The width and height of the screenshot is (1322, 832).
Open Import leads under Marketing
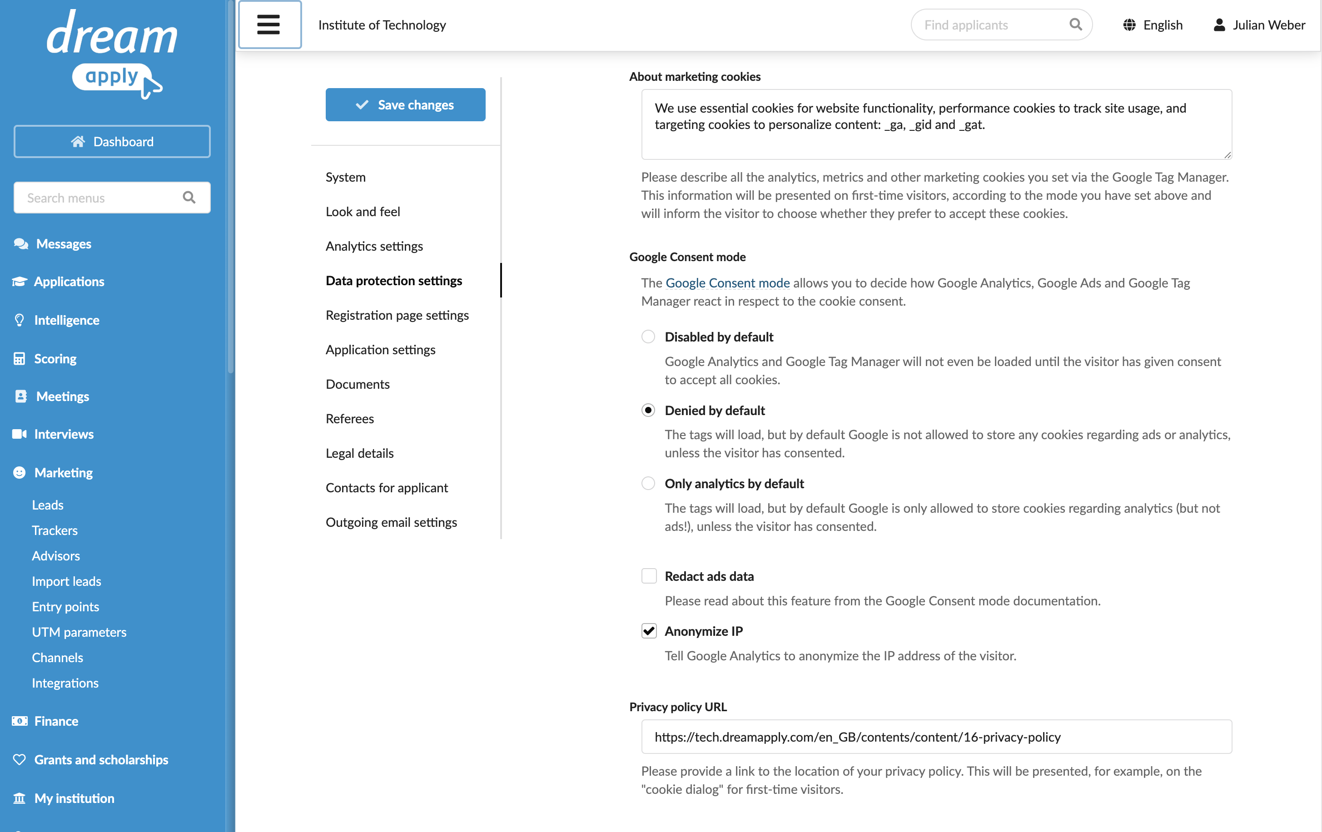66,581
